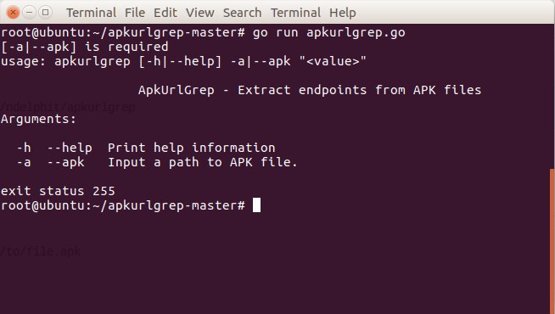555x314 pixels.
Task: Click the Terminal application title in menu bar
Action: pyautogui.click(x=92, y=13)
